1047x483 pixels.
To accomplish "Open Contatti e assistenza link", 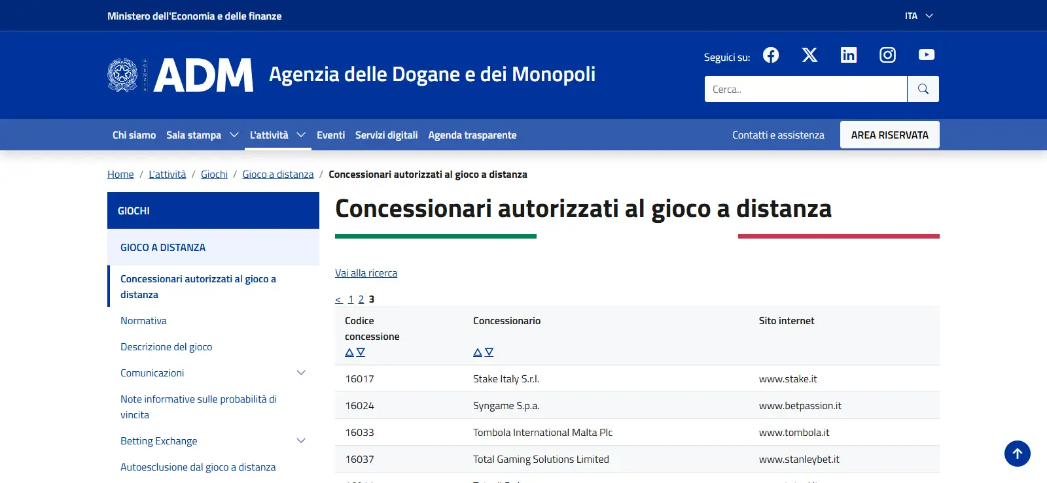I will coord(778,135).
